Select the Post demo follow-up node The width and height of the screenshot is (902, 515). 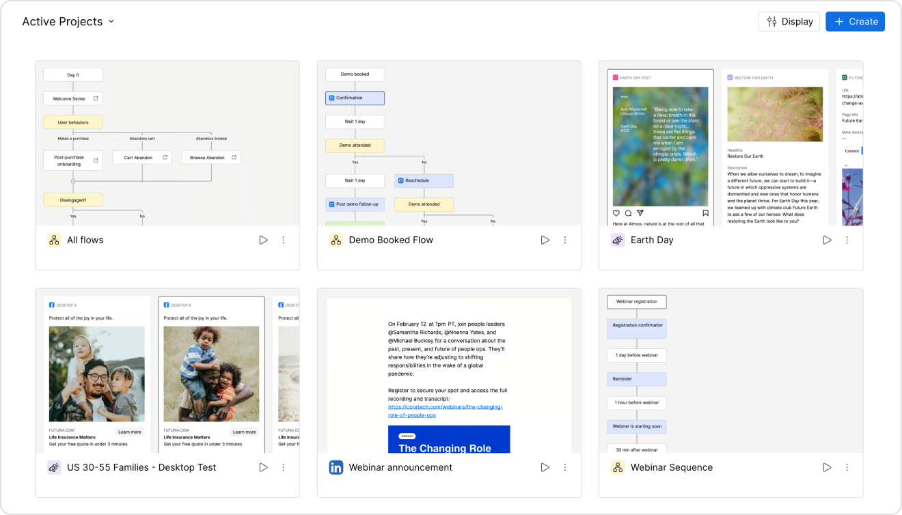pos(355,204)
